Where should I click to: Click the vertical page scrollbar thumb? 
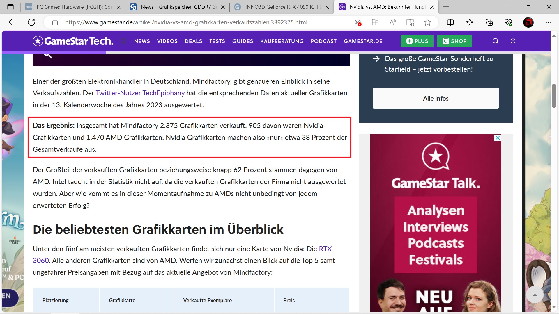click(554, 96)
